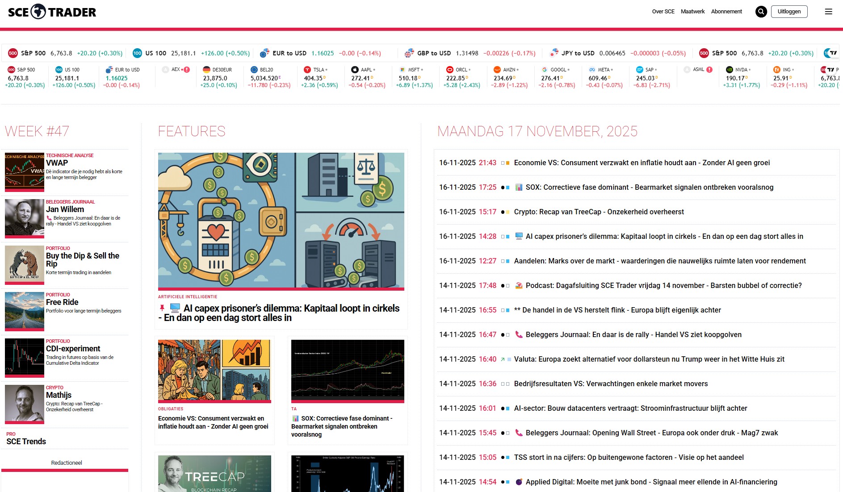
Task: Click the Uitloggen button
Action: (789, 12)
